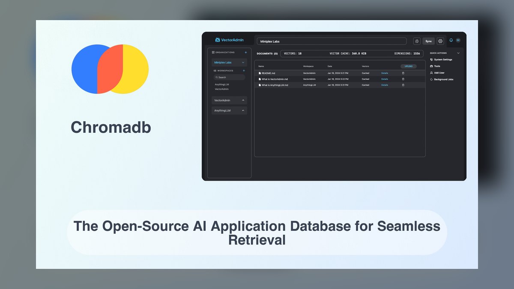Open the SE user avatar

458,40
